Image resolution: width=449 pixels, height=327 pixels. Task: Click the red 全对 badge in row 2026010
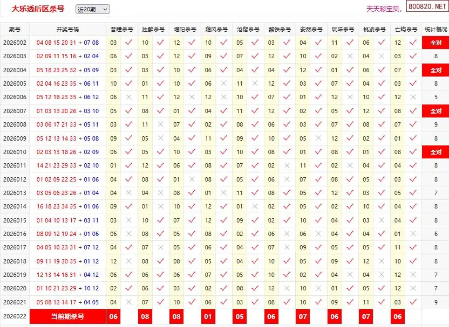[436, 152]
